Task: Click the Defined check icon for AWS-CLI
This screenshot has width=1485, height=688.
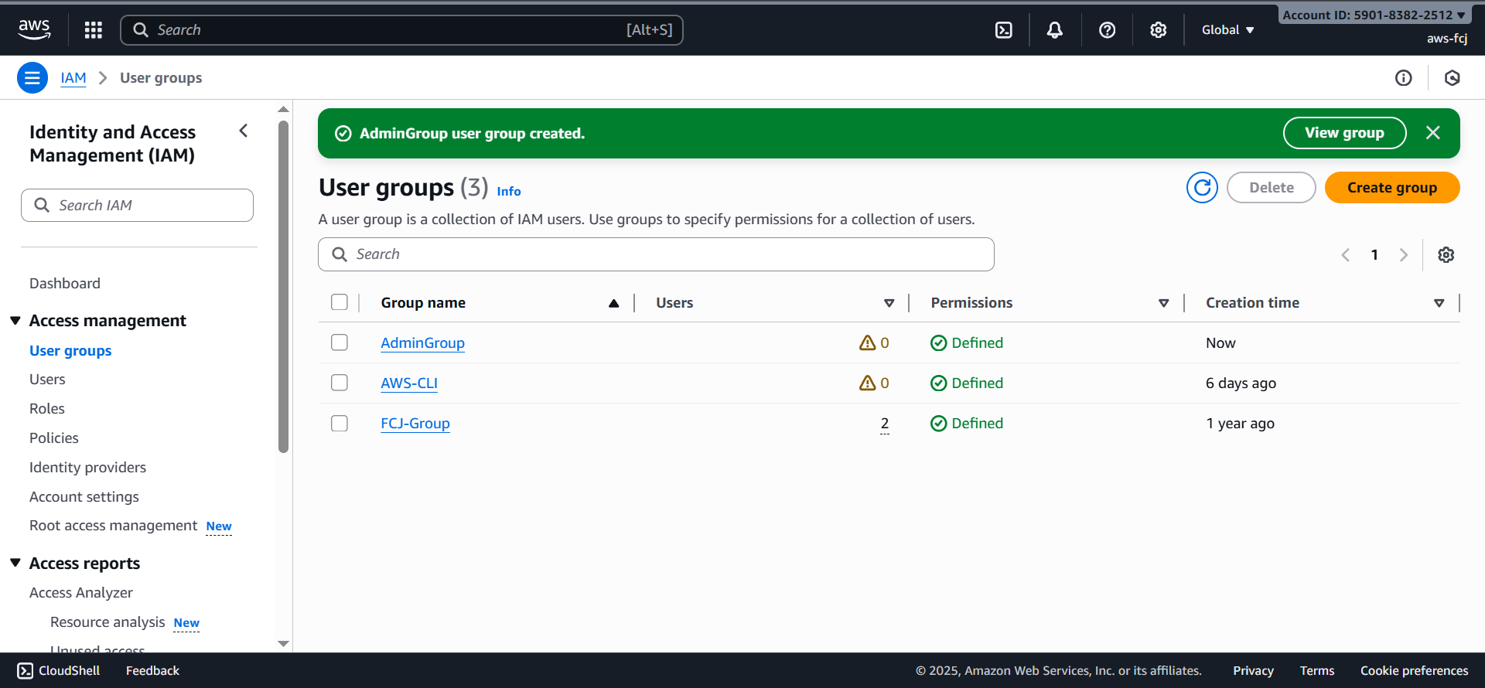Action: (x=938, y=383)
